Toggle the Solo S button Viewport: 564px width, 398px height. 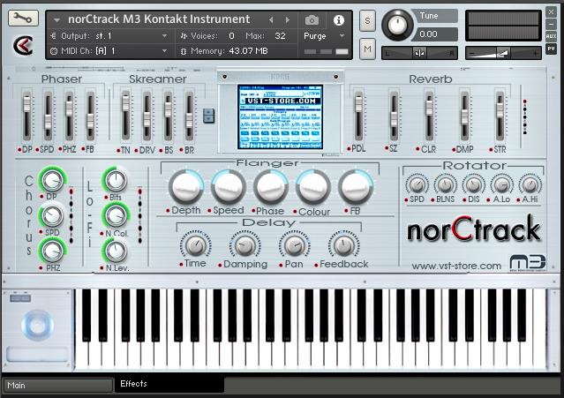click(x=367, y=20)
